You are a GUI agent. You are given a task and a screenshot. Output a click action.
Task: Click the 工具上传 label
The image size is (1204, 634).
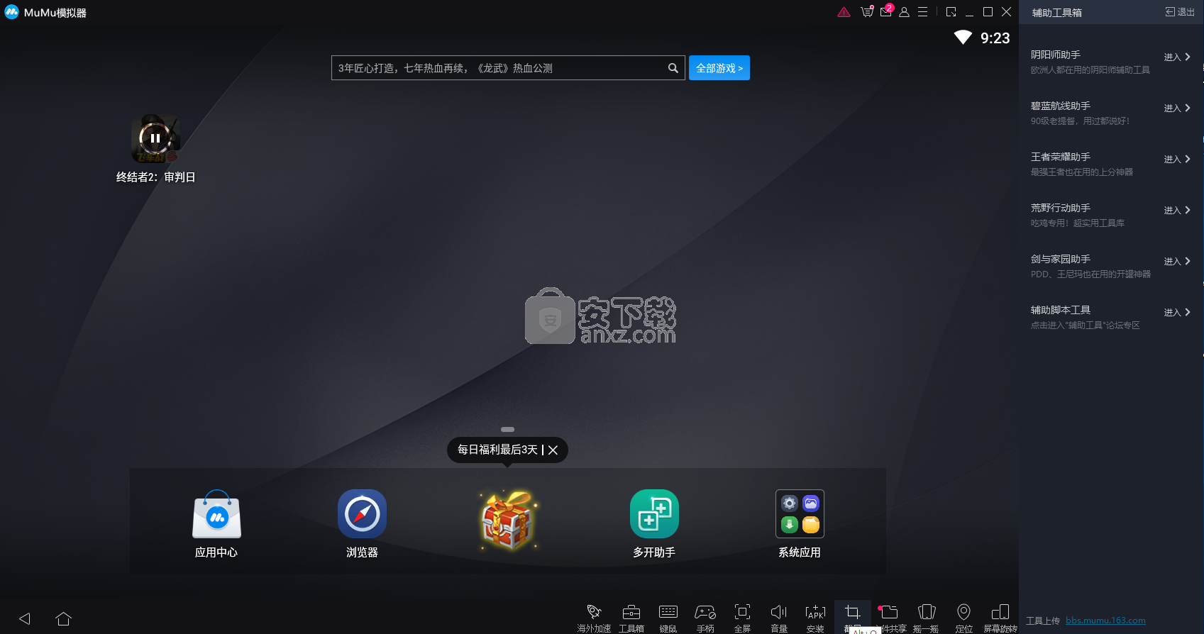tap(1043, 621)
